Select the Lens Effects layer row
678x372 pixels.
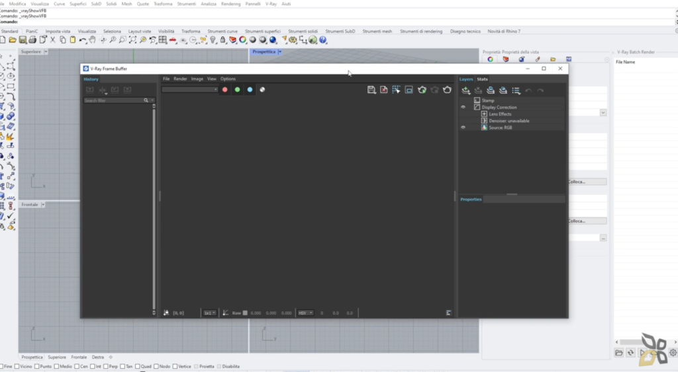tap(512, 114)
